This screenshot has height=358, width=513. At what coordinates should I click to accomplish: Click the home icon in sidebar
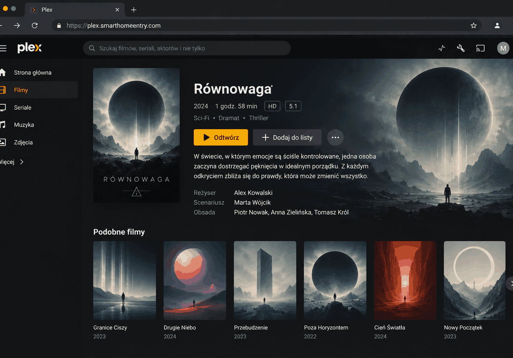tap(3, 72)
